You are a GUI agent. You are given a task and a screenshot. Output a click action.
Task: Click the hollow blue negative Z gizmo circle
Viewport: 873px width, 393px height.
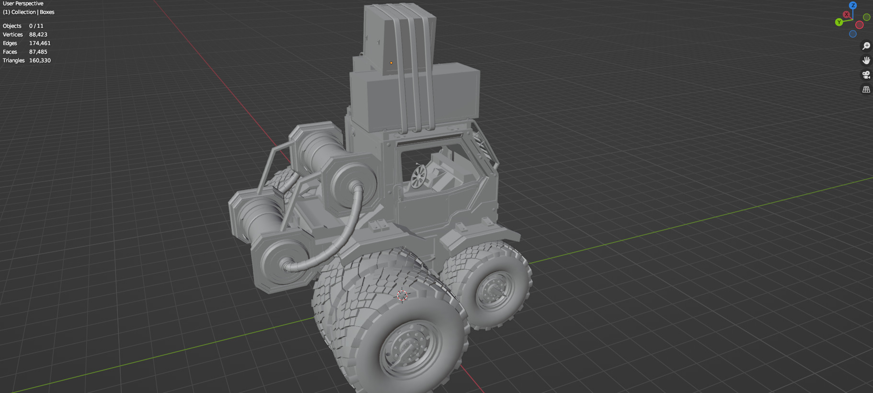pyautogui.click(x=853, y=34)
